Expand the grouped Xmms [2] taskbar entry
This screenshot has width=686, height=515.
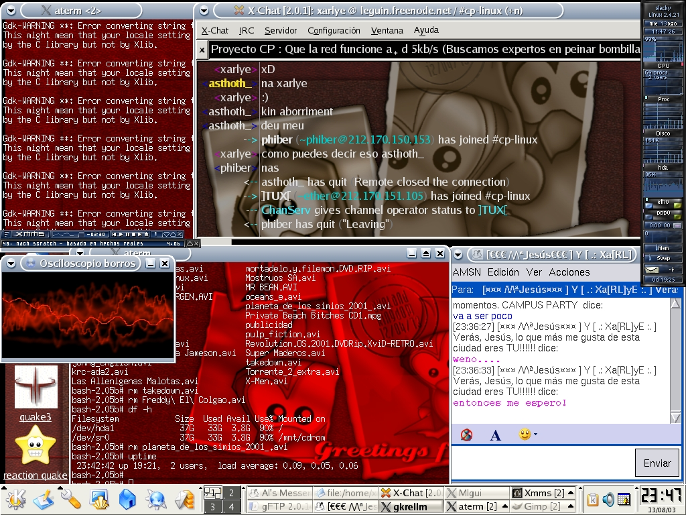[571, 493]
